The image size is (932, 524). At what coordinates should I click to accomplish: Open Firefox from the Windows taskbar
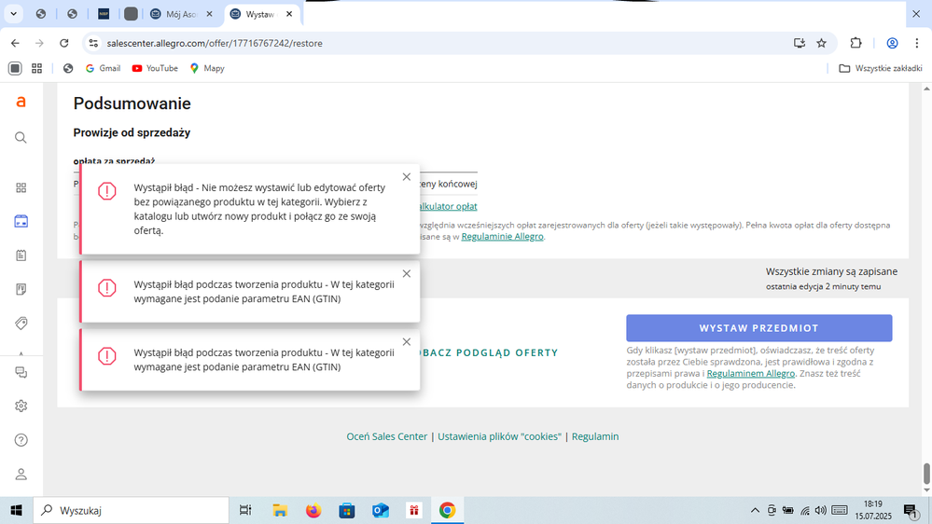313,510
